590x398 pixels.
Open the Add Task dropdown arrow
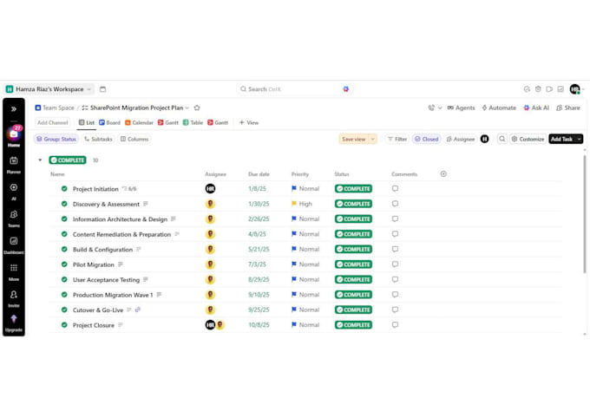pos(579,140)
